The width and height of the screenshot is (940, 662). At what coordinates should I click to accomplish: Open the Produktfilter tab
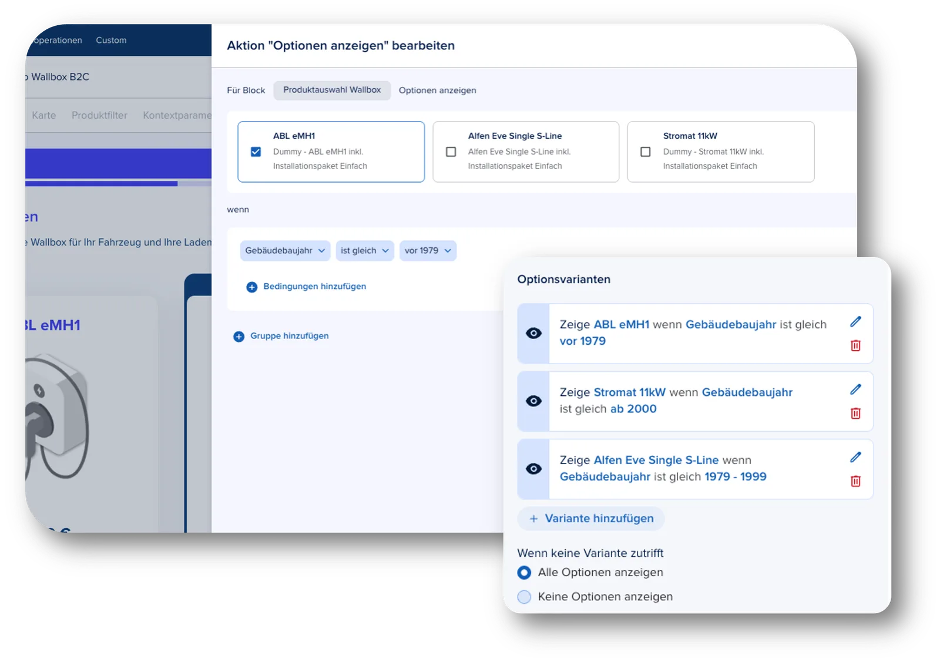[x=99, y=115]
